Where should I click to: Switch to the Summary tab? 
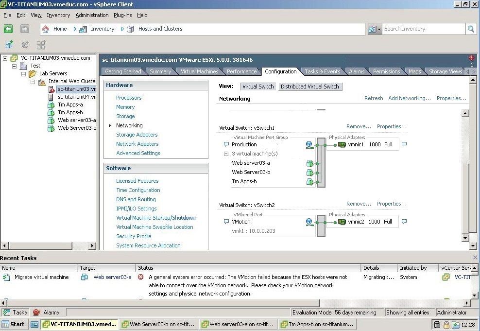tap(160, 71)
